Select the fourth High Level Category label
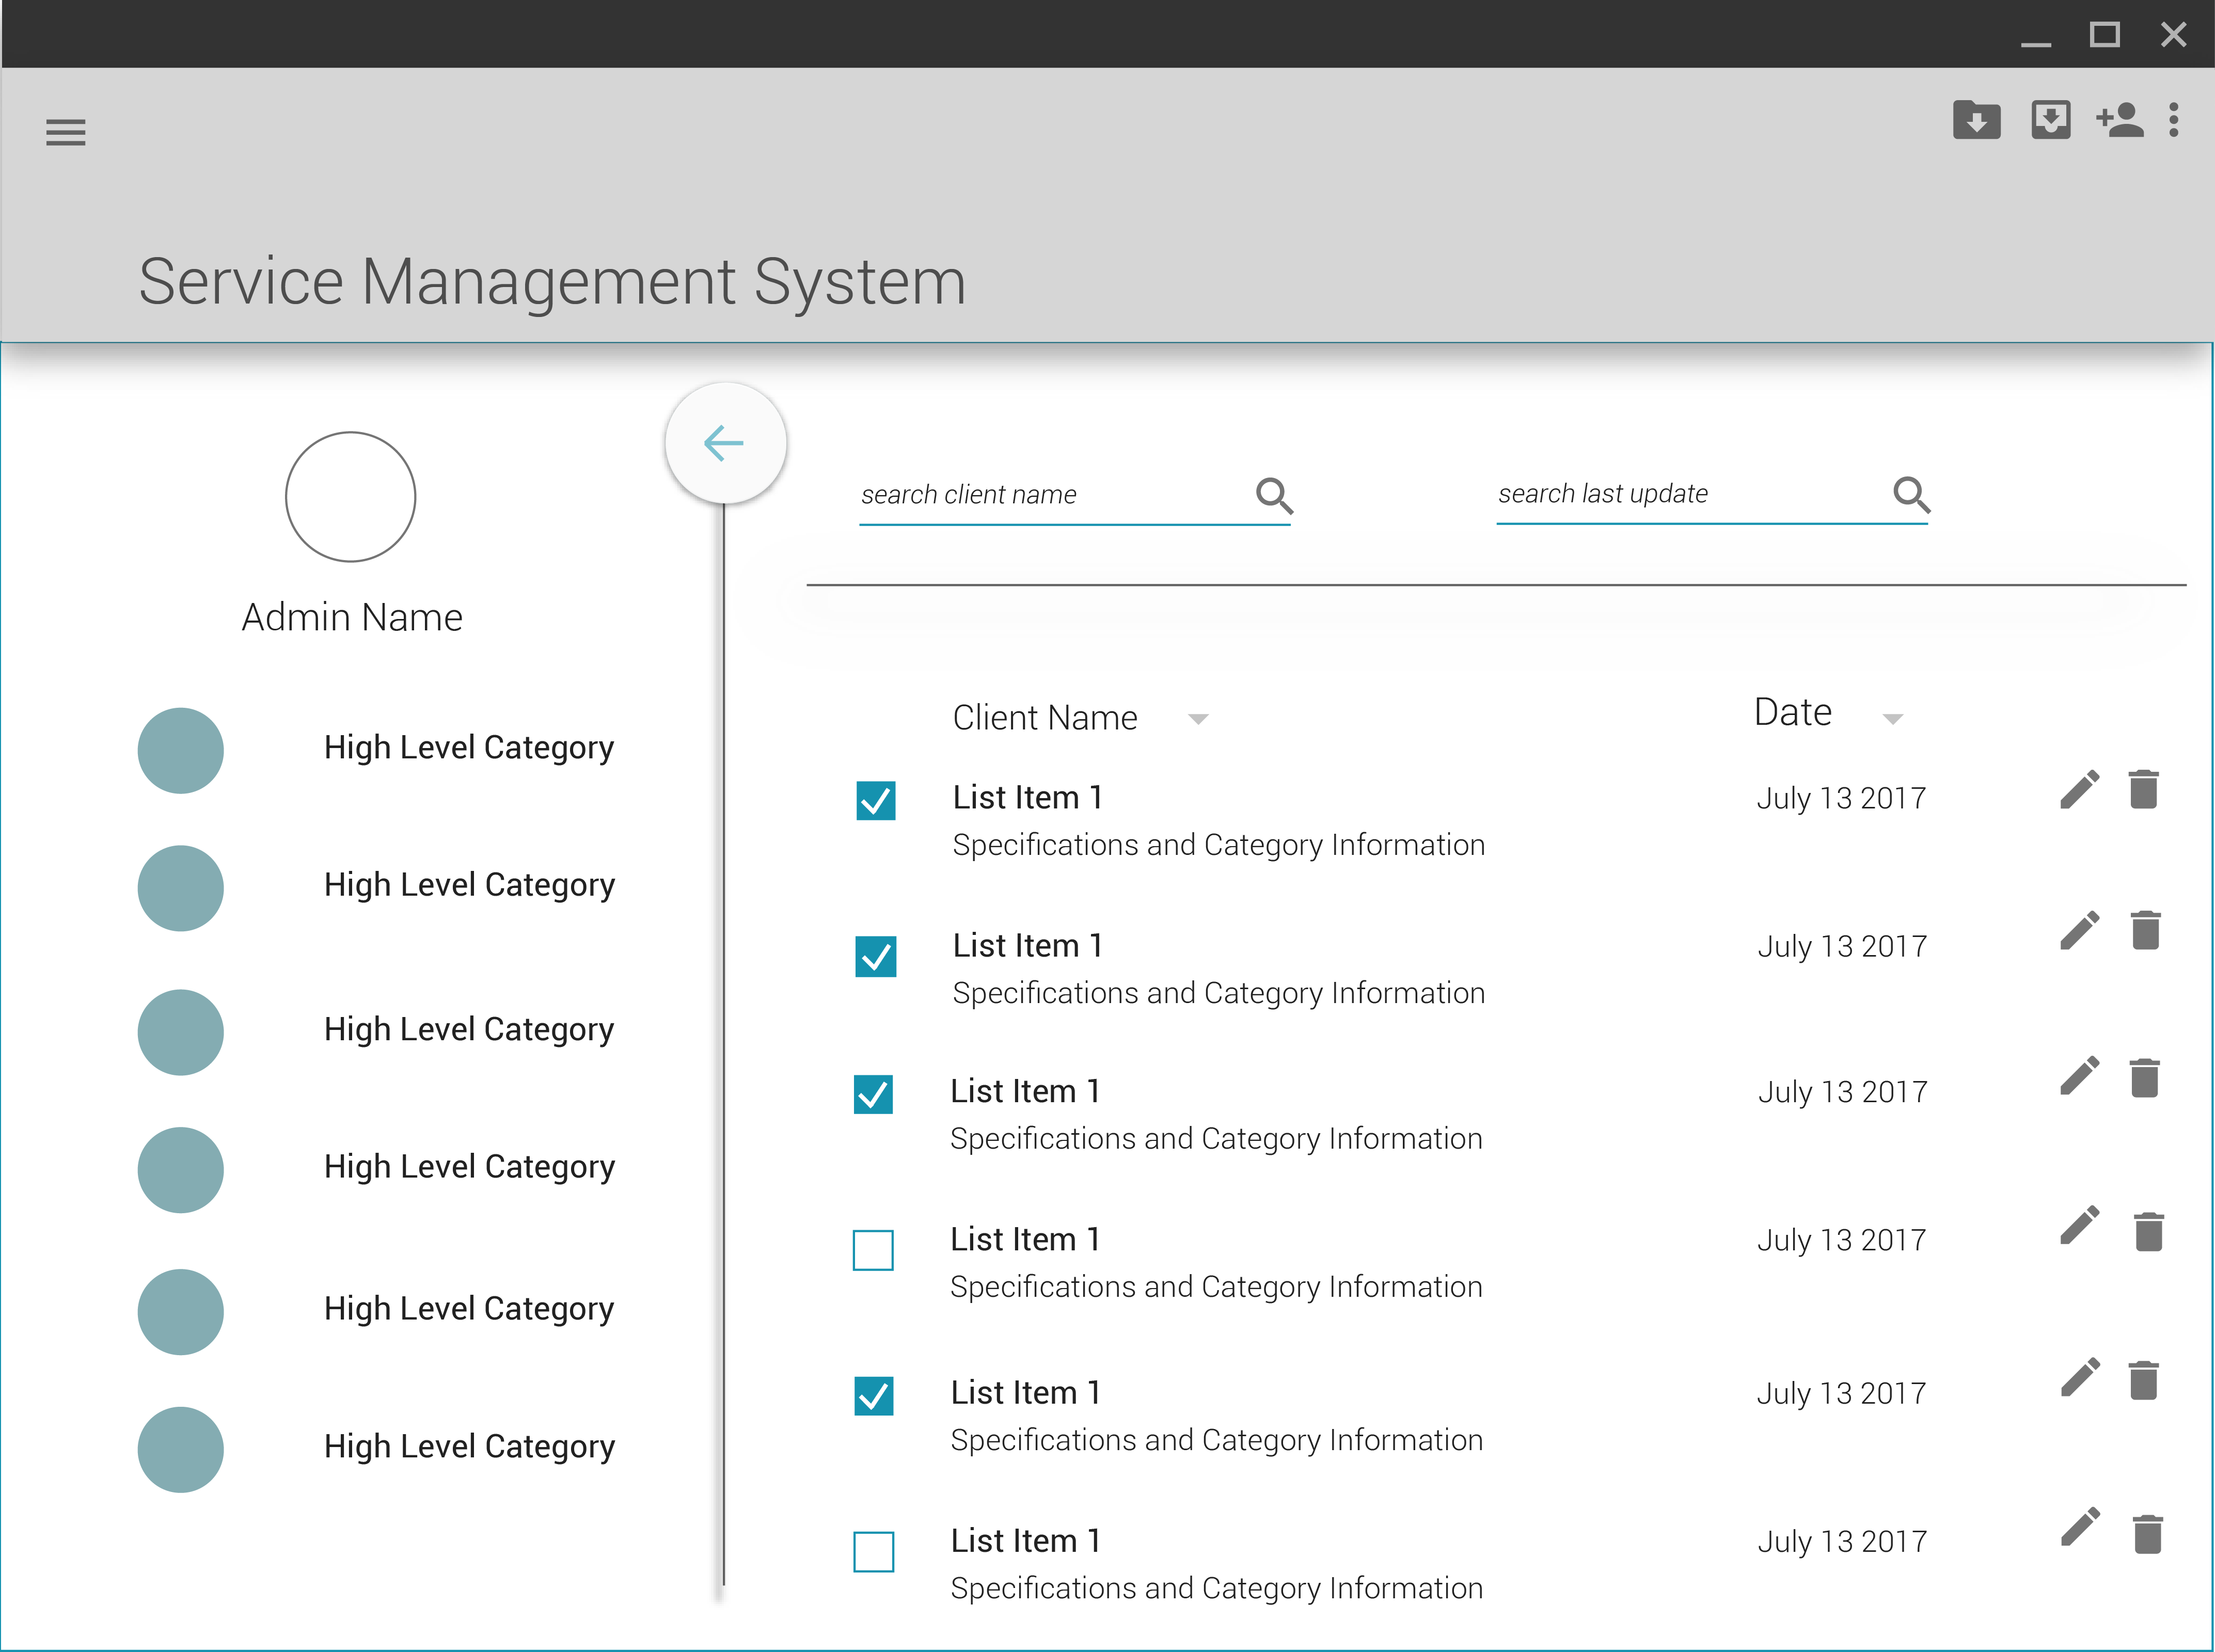 pyautogui.click(x=469, y=1168)
